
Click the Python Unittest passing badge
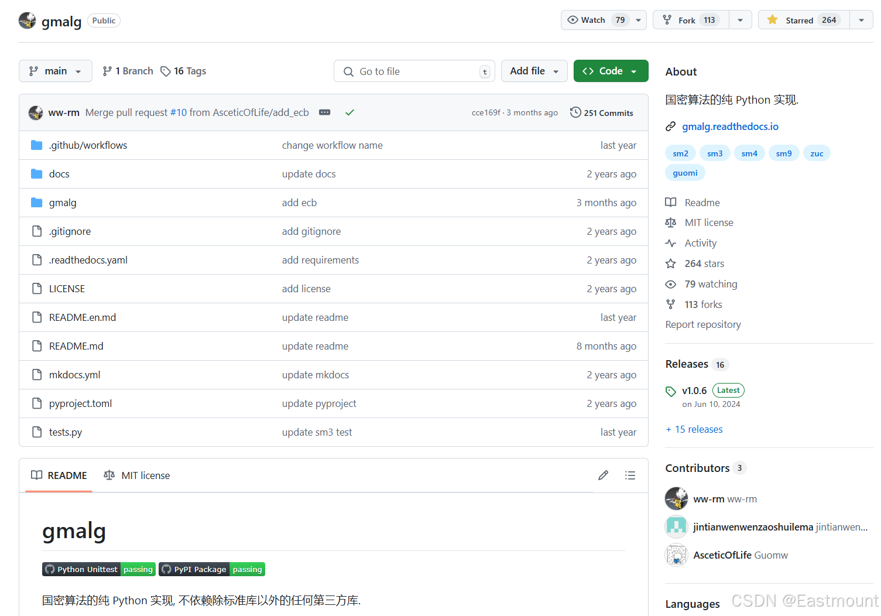pos(99,569)
